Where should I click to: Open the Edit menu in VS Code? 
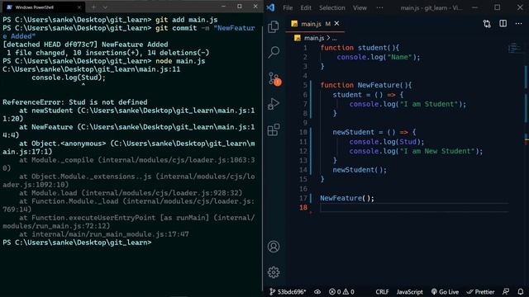(306, 7)
